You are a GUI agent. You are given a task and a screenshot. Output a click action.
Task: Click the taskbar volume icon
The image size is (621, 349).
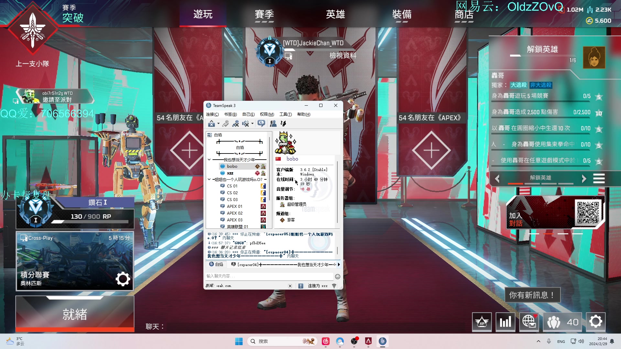[x=581, y=341]
